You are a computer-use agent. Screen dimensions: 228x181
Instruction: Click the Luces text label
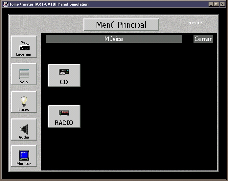pos(24,110)
